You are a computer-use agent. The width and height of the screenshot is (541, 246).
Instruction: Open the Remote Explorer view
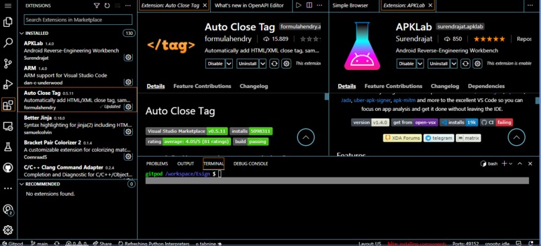[7, 126]
